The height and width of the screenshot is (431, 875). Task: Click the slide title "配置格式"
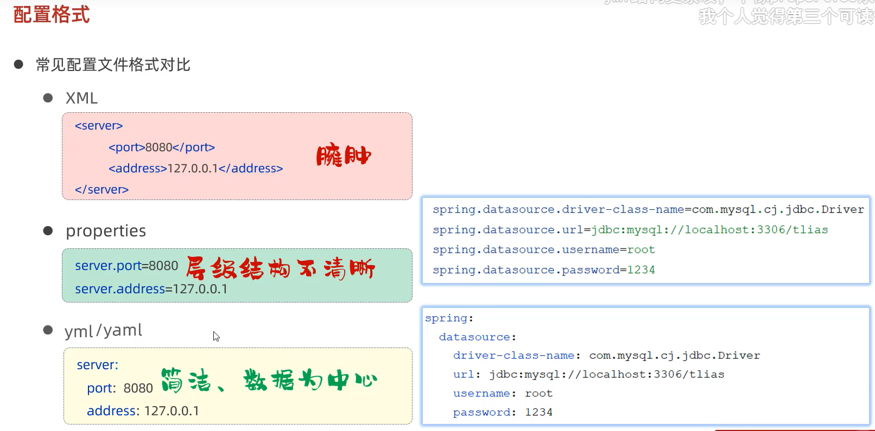click(x=52, y=15)
